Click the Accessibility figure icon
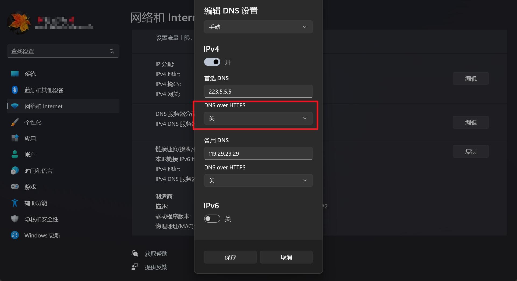The height and width of the screenshot is (281, 517). [x=15, y=203]
